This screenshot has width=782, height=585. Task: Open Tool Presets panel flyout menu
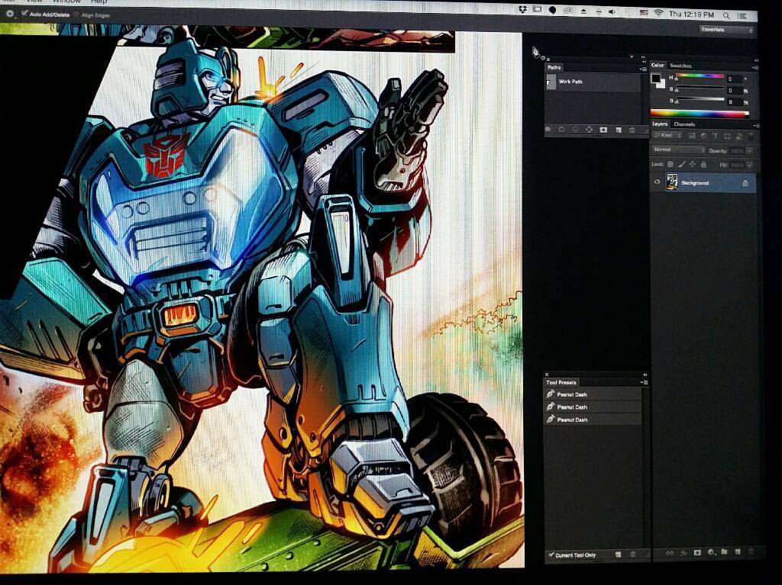tap(645, 382)
